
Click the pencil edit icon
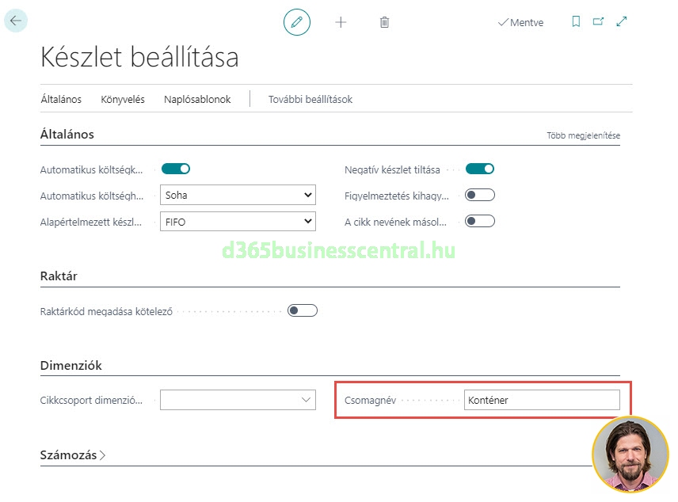point(296,22)
